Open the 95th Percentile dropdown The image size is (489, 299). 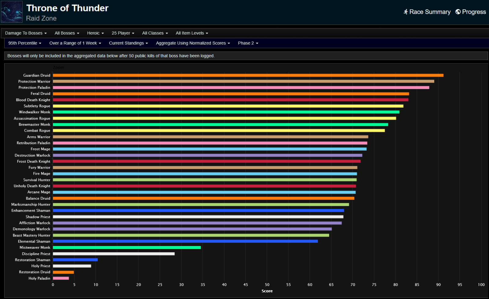click(24, 43)
